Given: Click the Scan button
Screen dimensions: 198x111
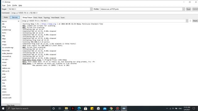Looking at the screenshot, I should click(x=188, y=9).
